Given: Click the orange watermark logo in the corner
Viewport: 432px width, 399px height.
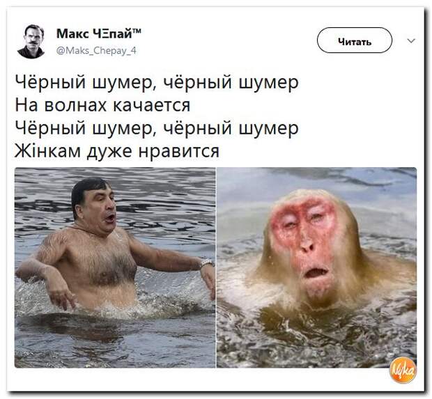Looking at the screenshot, I should point(402,370).
